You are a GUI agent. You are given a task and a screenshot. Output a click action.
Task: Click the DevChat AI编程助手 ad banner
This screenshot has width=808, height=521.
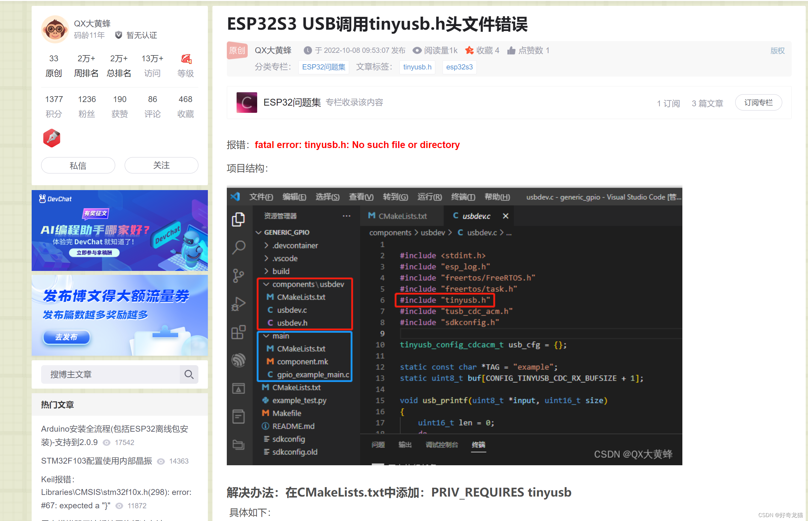[x=119, y=231]
